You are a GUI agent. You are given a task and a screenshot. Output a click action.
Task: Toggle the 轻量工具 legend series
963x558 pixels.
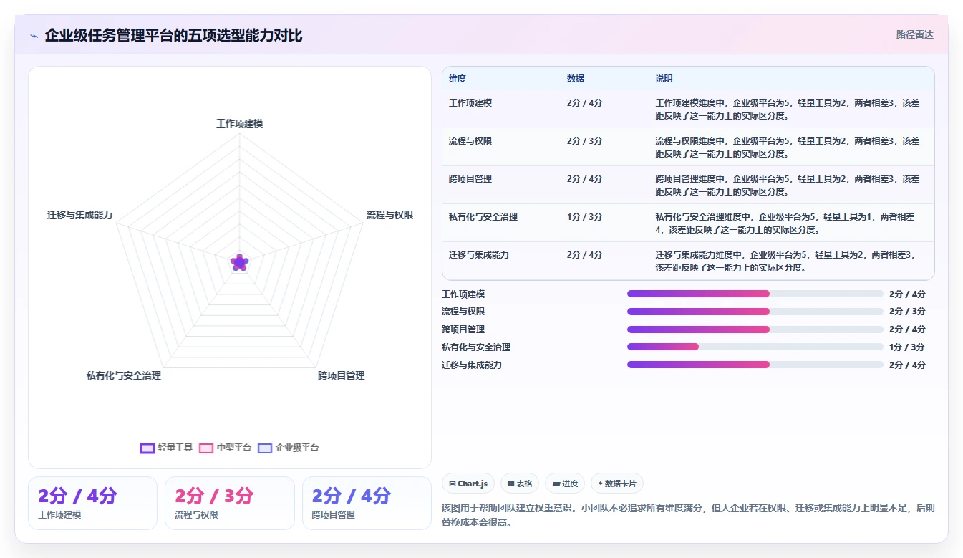pyautogui.click(x=167, y=448)
